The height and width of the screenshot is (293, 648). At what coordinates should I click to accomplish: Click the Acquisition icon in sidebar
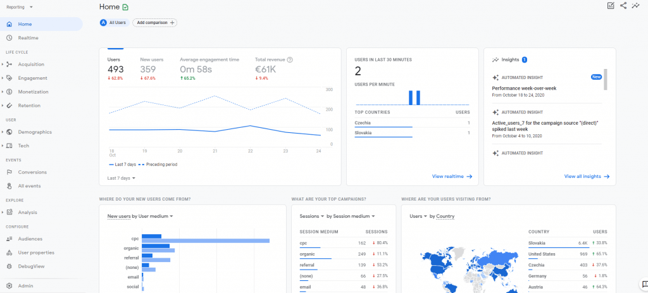tap(9, 65)
